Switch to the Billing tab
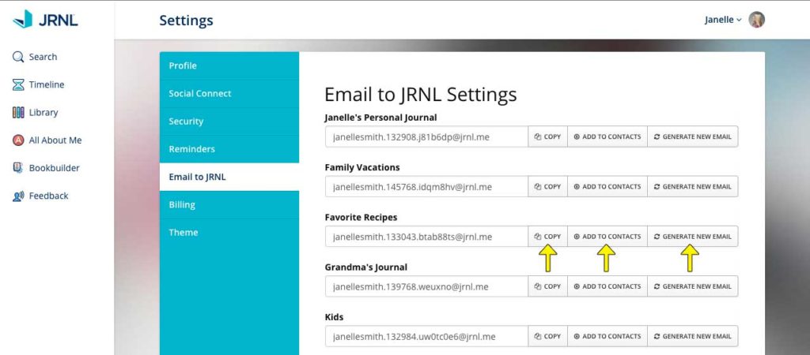The height and width of the screenshot is (355, 810). (229, 204)
